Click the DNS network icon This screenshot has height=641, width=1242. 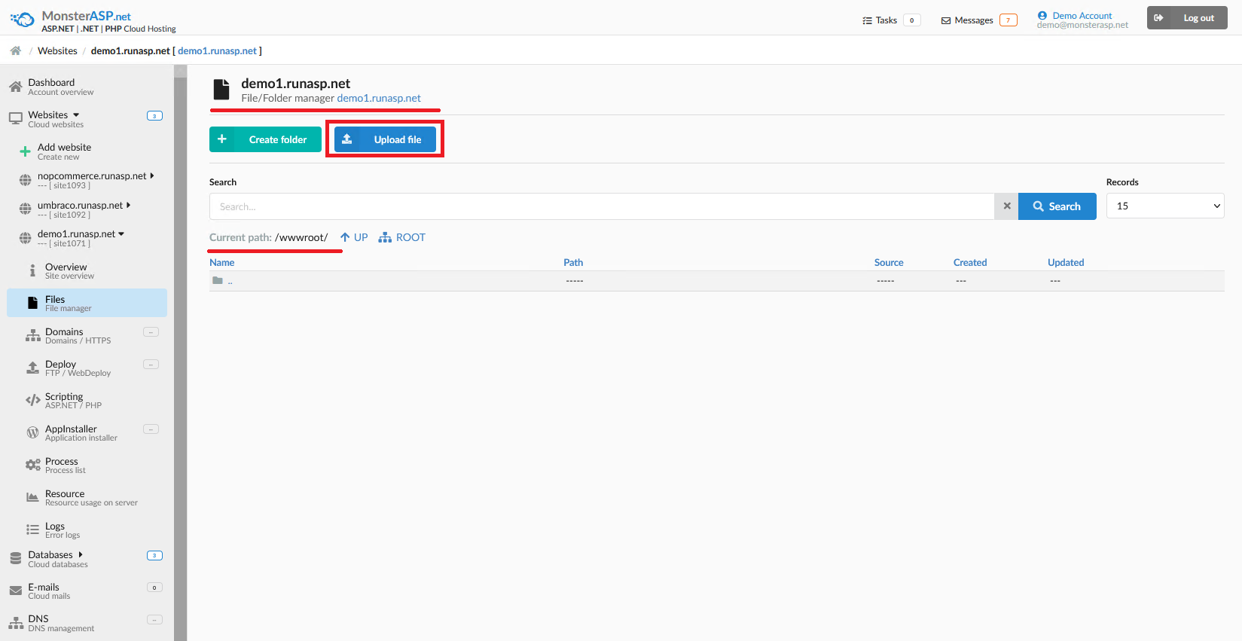(15, 623)
